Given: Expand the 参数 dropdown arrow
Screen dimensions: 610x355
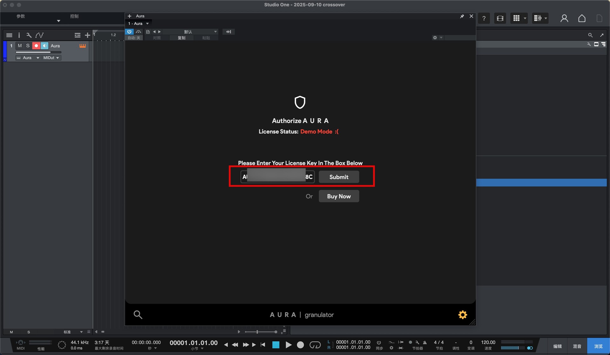Looking at the screenshot, I should tap(58, 21).
